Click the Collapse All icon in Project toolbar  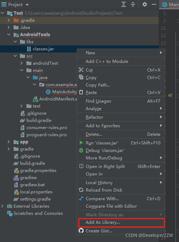(x=133, y=4)
